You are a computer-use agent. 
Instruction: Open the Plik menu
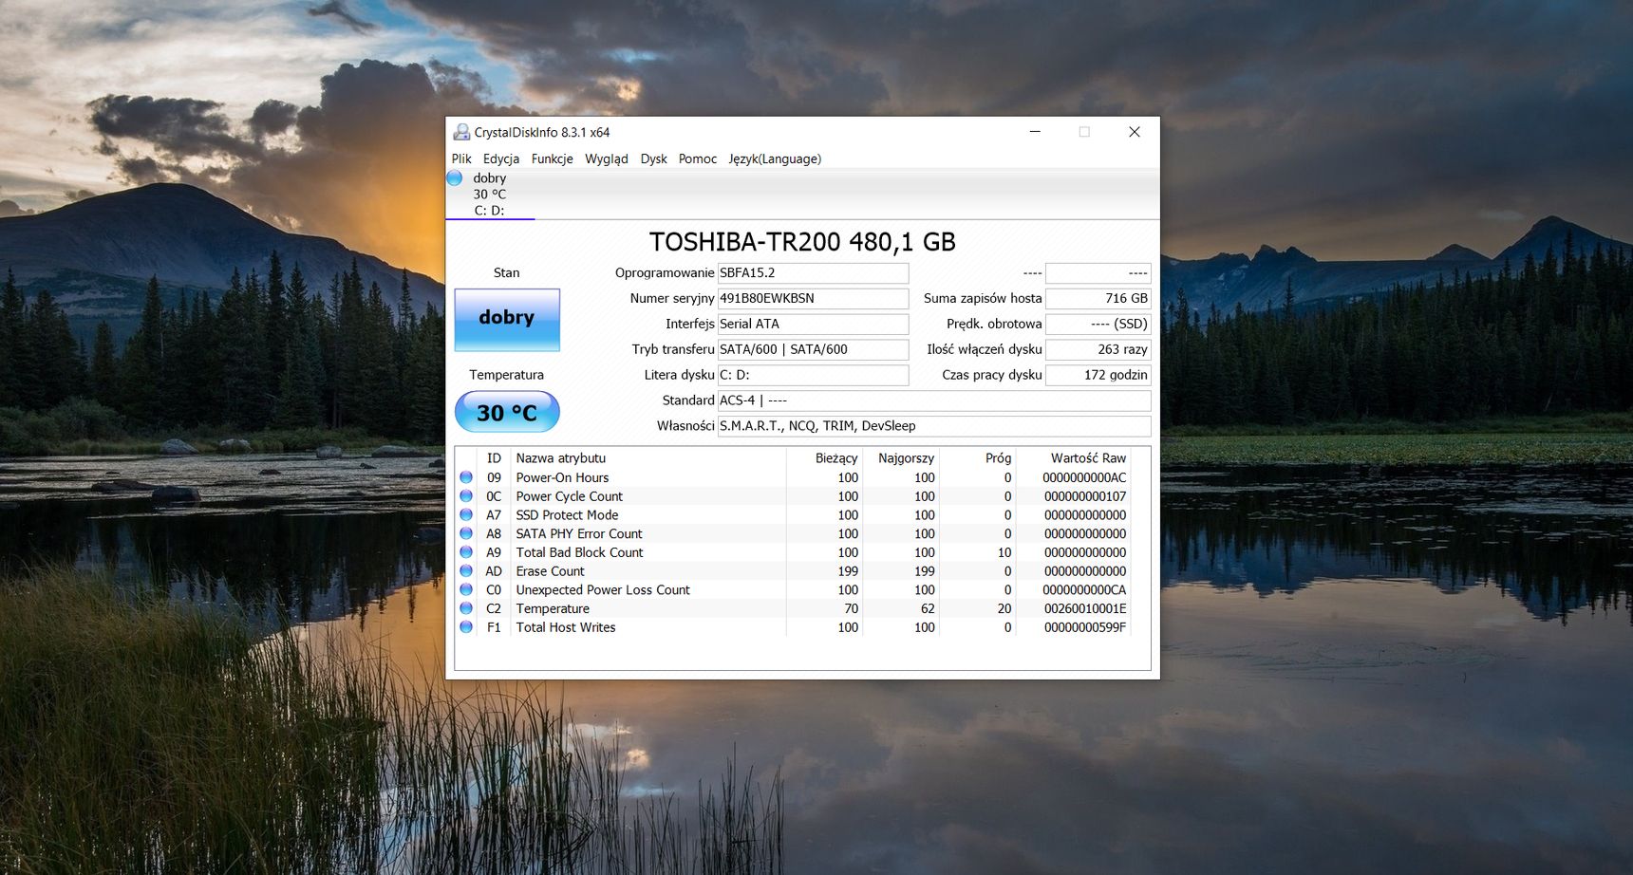point(461,158)
